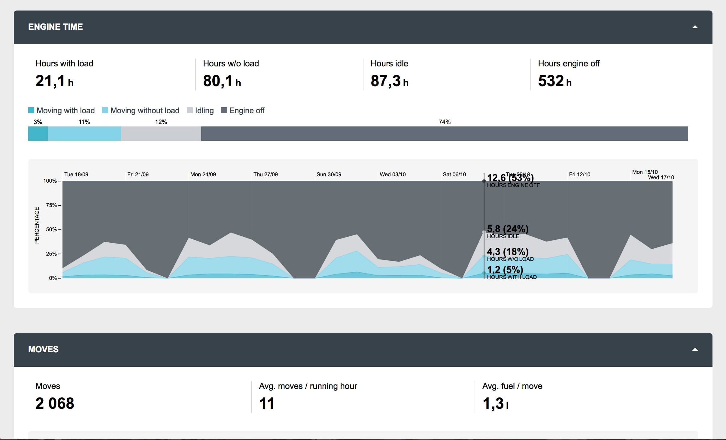This screenshot has width=726, height=440.
Task: Select the Fri 12/10 date marker
Action: 579,174
